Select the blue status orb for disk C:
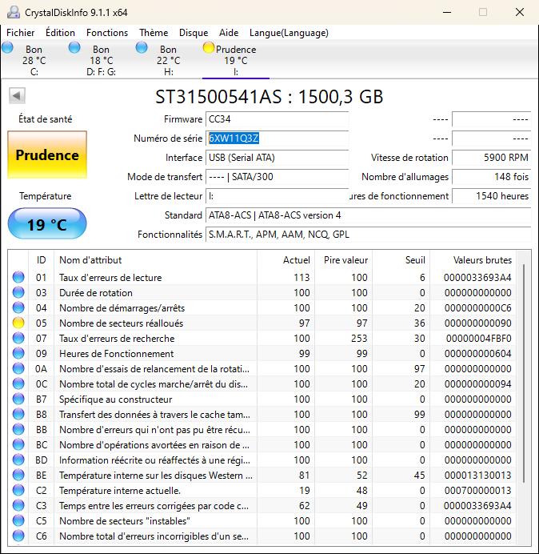The image size is (539, 554). [8, 48]
